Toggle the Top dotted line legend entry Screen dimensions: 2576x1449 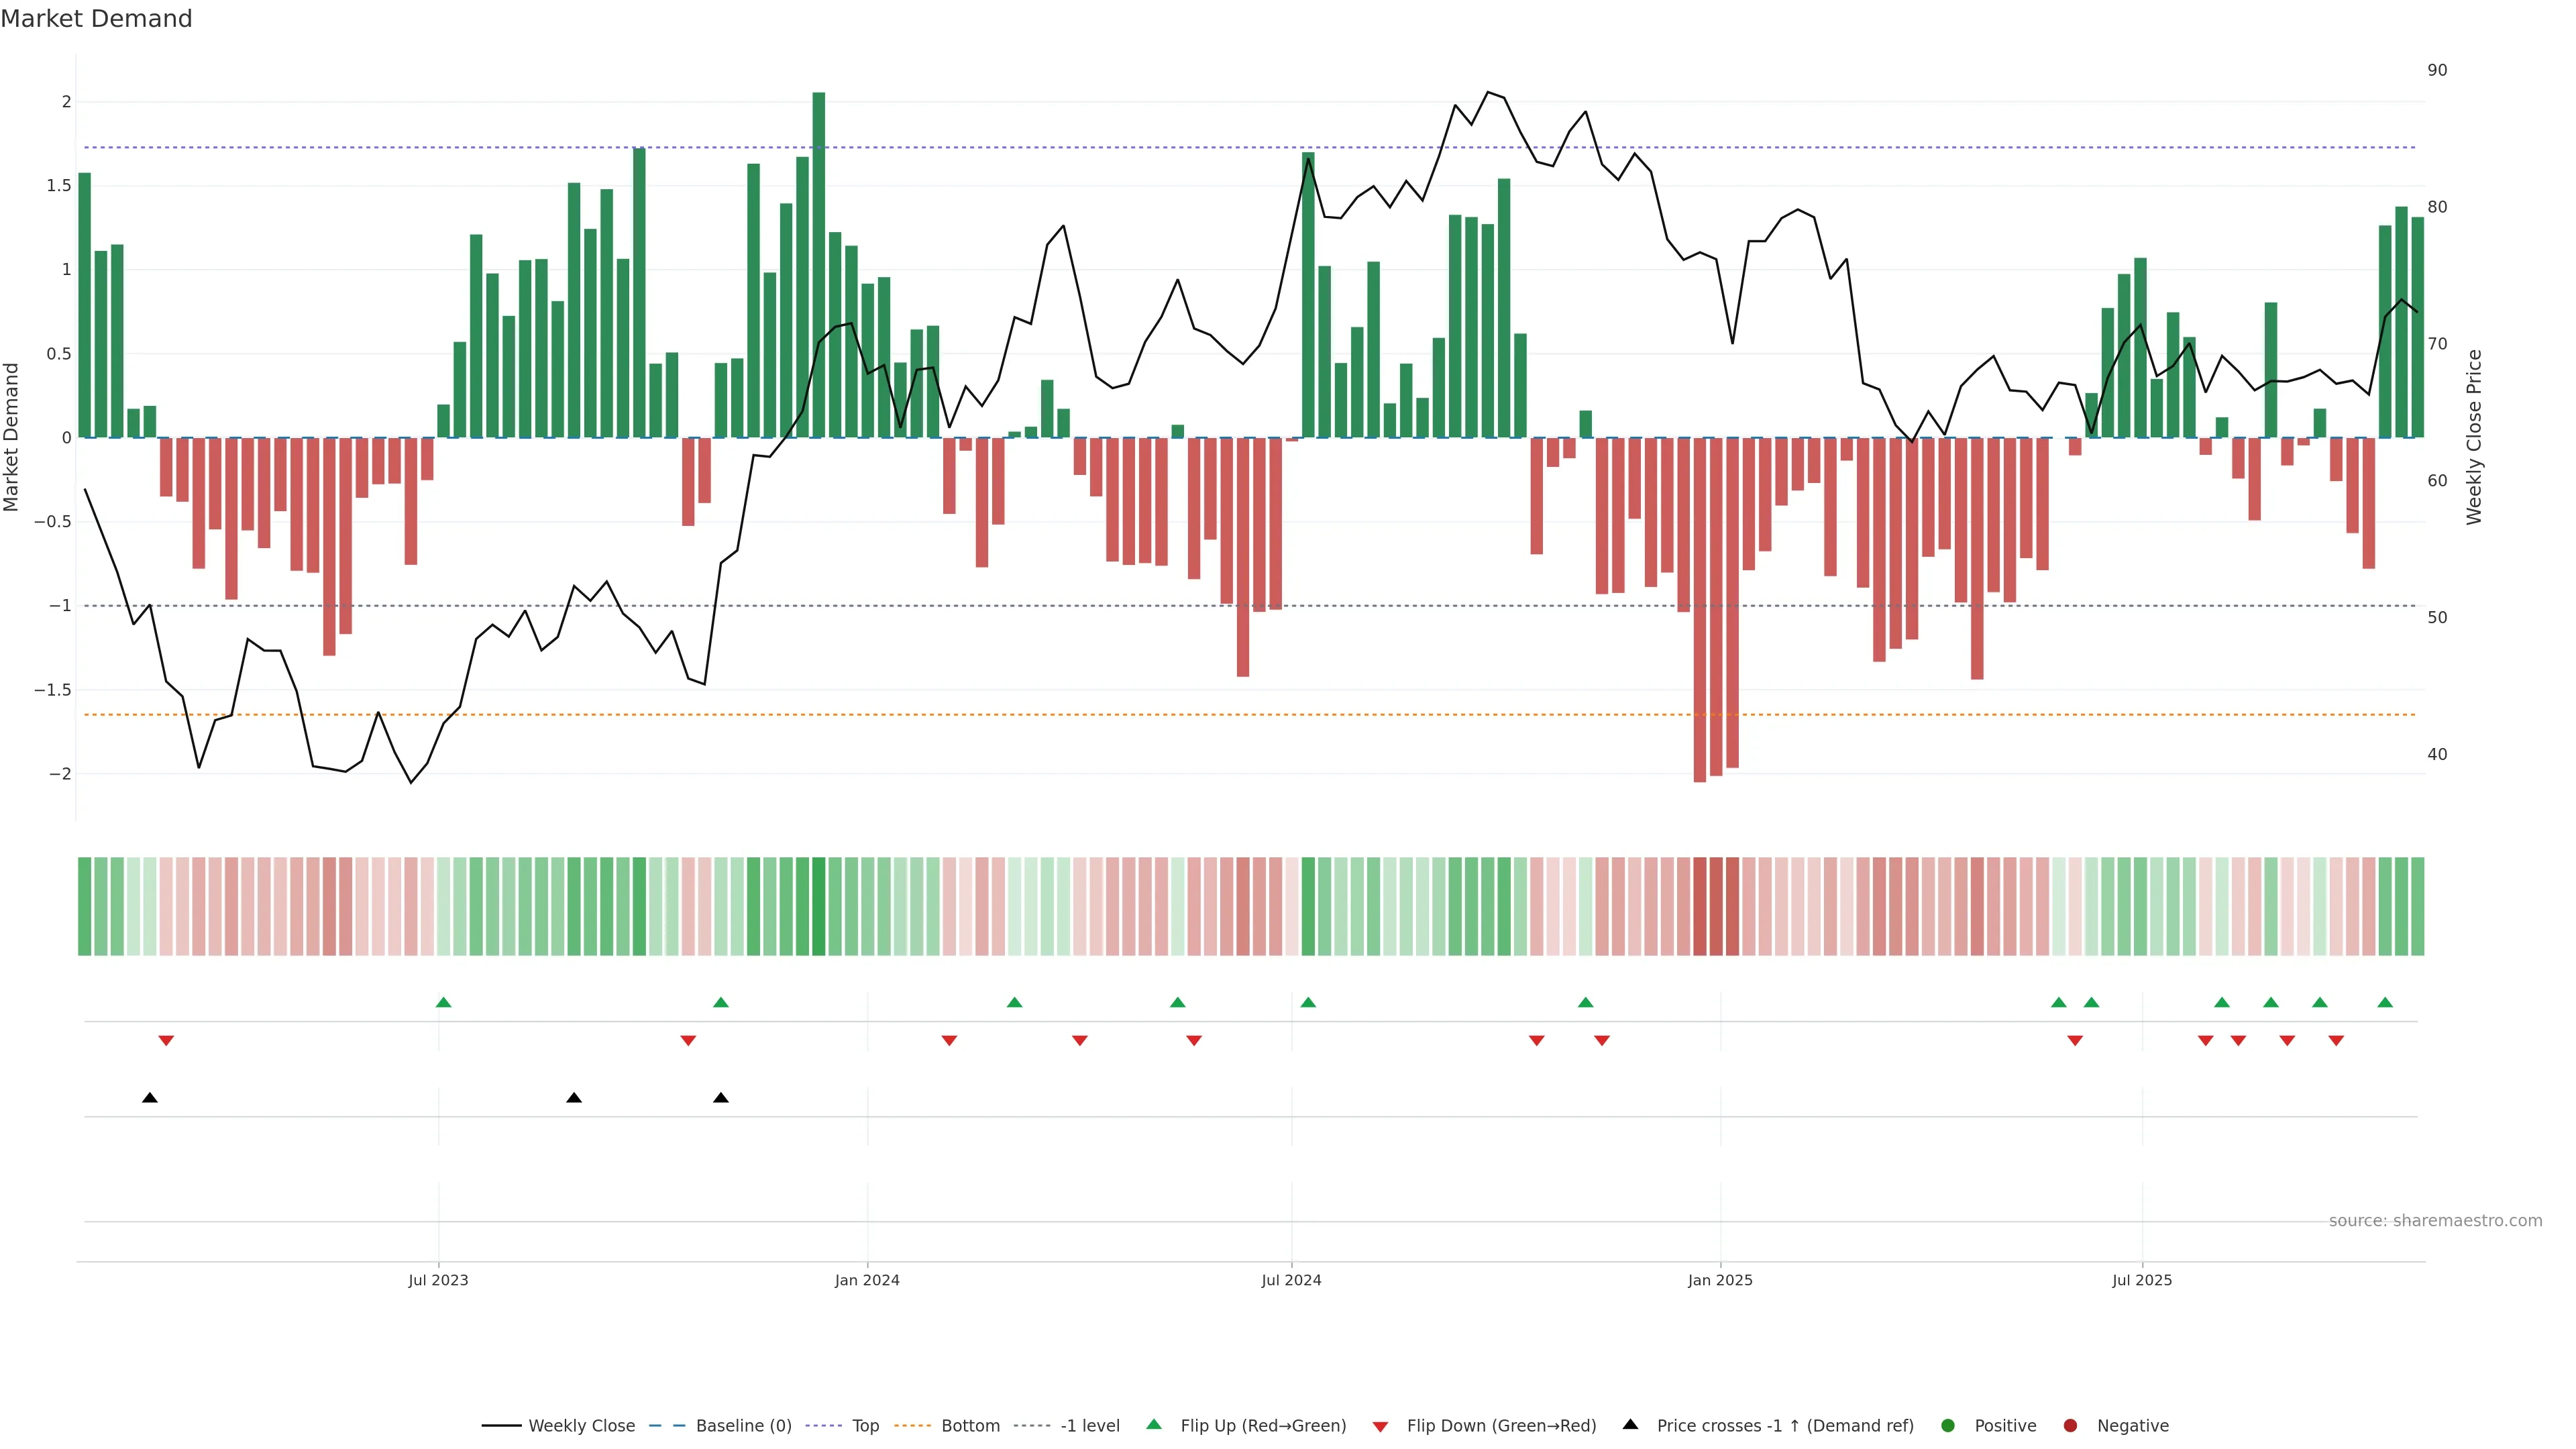click(x=865, y=1426)
